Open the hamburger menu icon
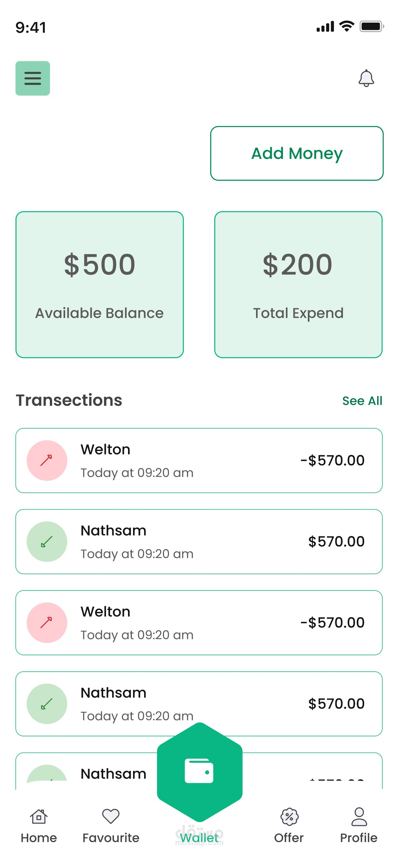Image resolution: width=399 pixels, height=864 pixels. pos(33,78)
